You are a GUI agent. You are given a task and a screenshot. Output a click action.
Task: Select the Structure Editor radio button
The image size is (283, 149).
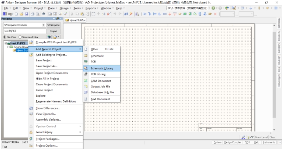[x=20, y=37]
